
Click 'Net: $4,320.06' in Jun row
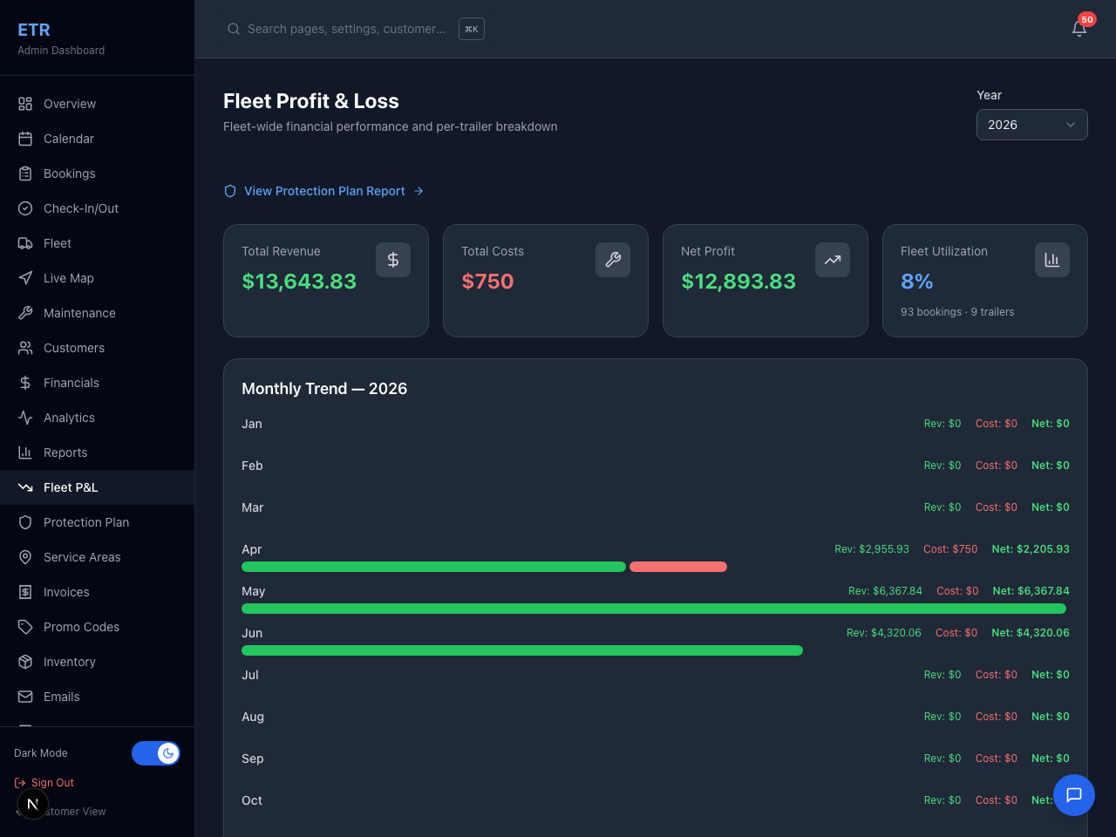click(x=1031, y=633)
